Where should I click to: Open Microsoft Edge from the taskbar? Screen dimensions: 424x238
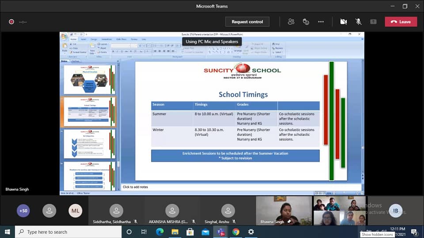tap(159, 232)
